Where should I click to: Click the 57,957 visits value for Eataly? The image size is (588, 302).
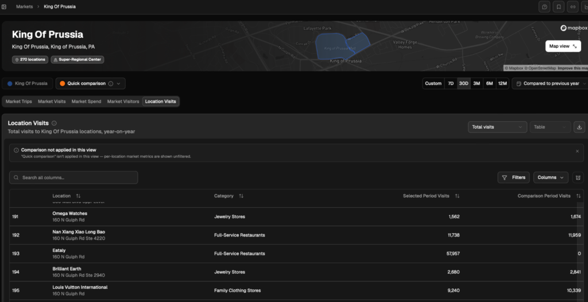point(453,254)
